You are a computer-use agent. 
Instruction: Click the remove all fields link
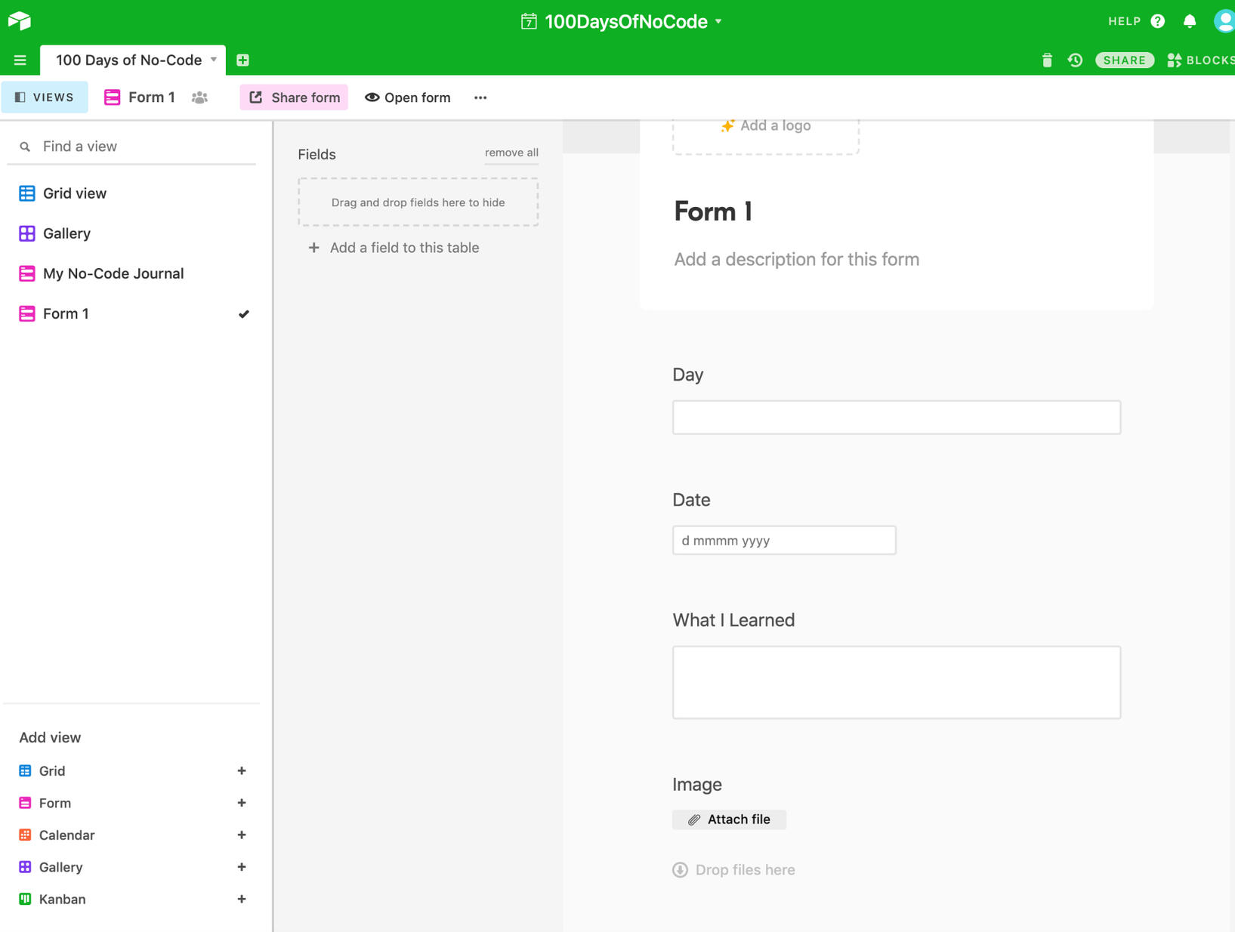[511, 153]
